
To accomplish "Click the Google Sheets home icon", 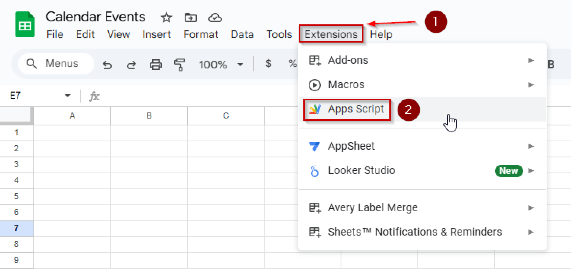I will (25, 25).
